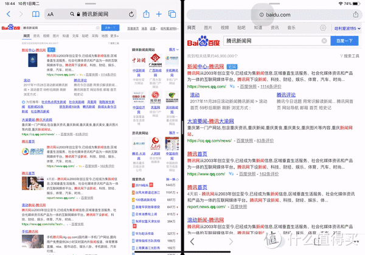Open settings gear in right window
The width and height of the screenshot is (365, 255).
[323, 28]
